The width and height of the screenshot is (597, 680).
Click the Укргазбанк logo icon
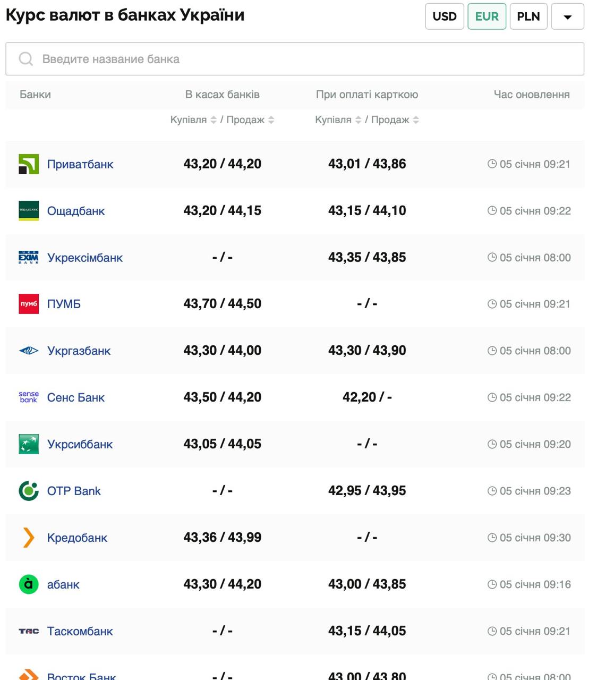click(x=29, y=351)
